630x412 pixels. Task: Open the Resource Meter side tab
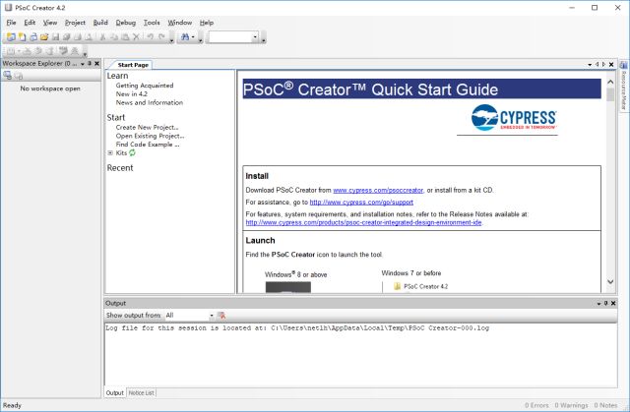click(x=623, y=86)
